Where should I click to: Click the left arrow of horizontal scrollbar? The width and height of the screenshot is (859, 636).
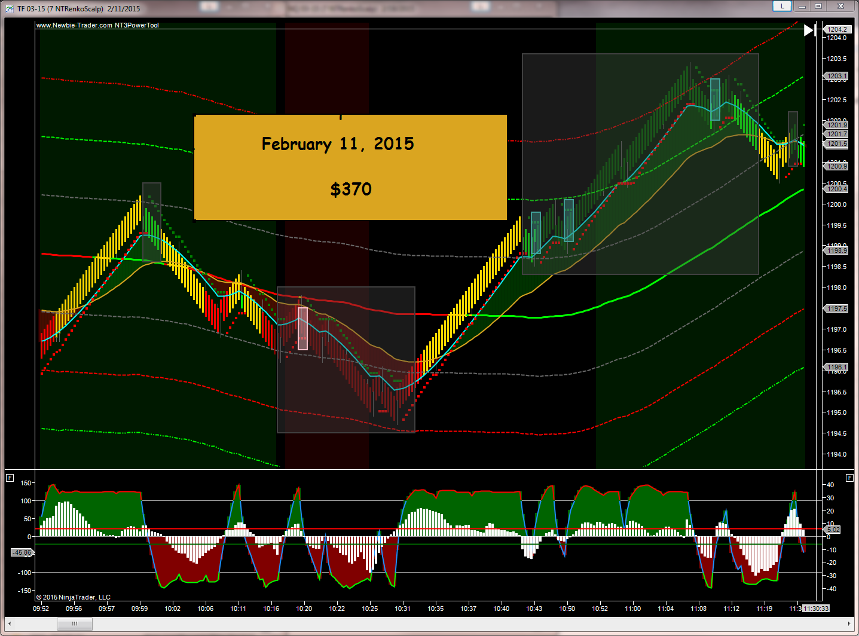coord(9,623)
